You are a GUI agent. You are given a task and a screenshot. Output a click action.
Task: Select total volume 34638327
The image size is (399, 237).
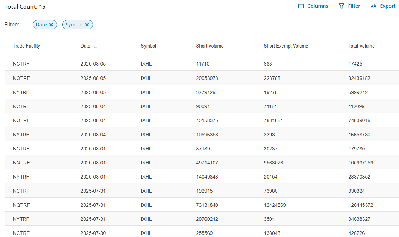(x=359, y=219)
